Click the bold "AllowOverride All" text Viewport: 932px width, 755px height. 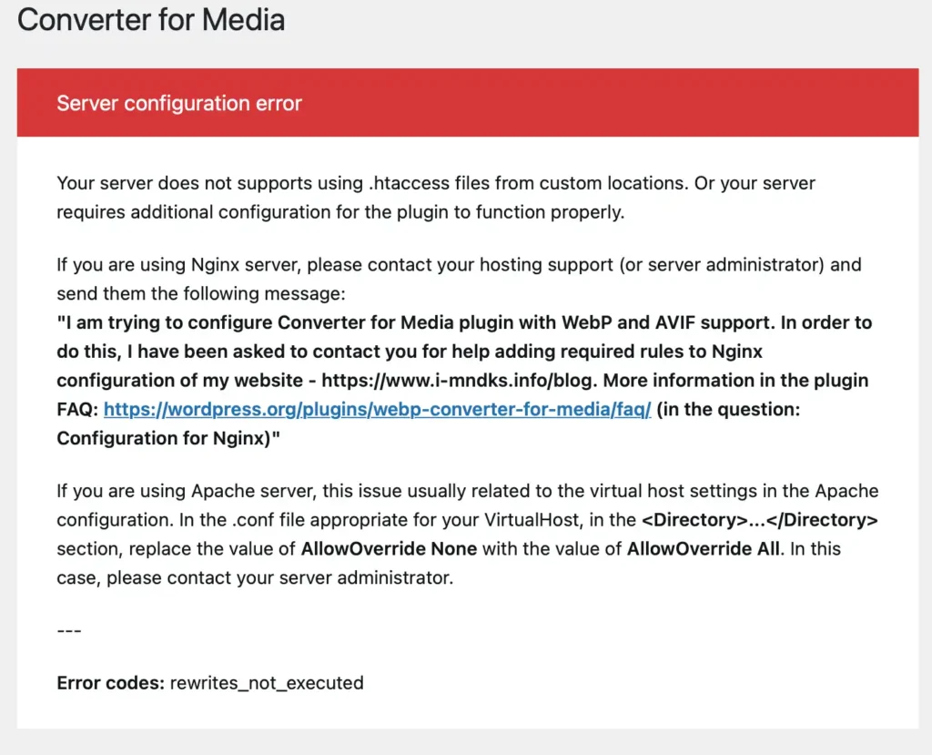click(704, 549)
